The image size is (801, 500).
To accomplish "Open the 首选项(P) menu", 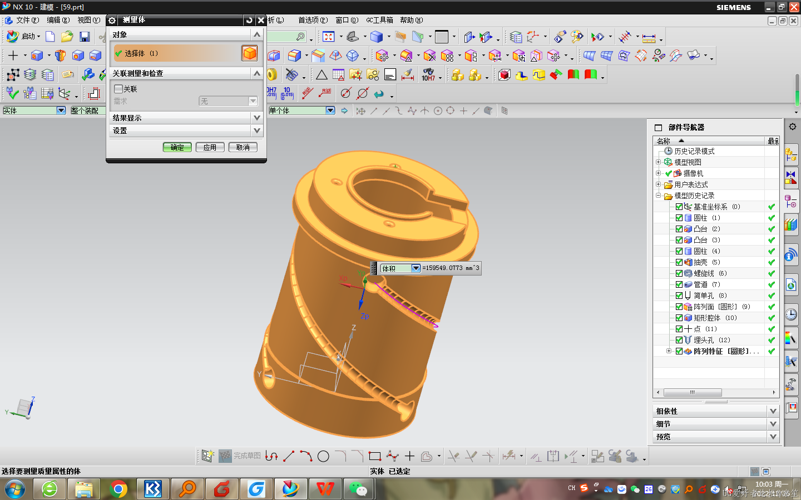I will click(313, 20).
